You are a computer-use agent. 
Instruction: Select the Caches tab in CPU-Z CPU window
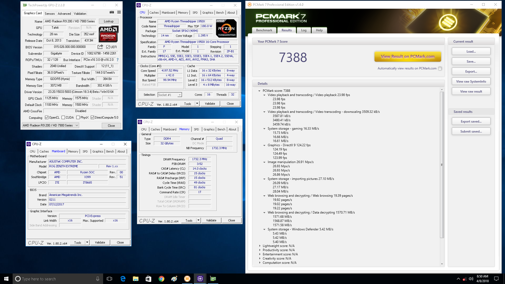pos(154,13)
